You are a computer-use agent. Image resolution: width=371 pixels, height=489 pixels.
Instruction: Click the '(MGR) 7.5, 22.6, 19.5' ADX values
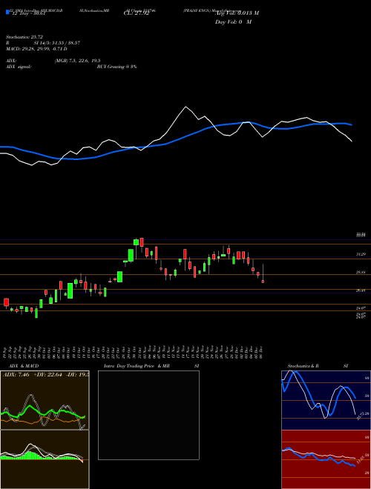(77, 61)
